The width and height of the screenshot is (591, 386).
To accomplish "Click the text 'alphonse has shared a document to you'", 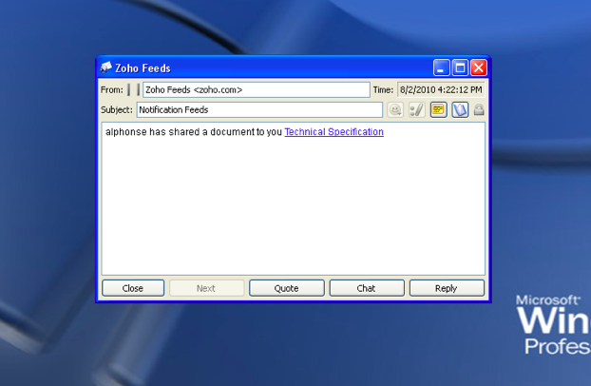I will click(194, 132).
